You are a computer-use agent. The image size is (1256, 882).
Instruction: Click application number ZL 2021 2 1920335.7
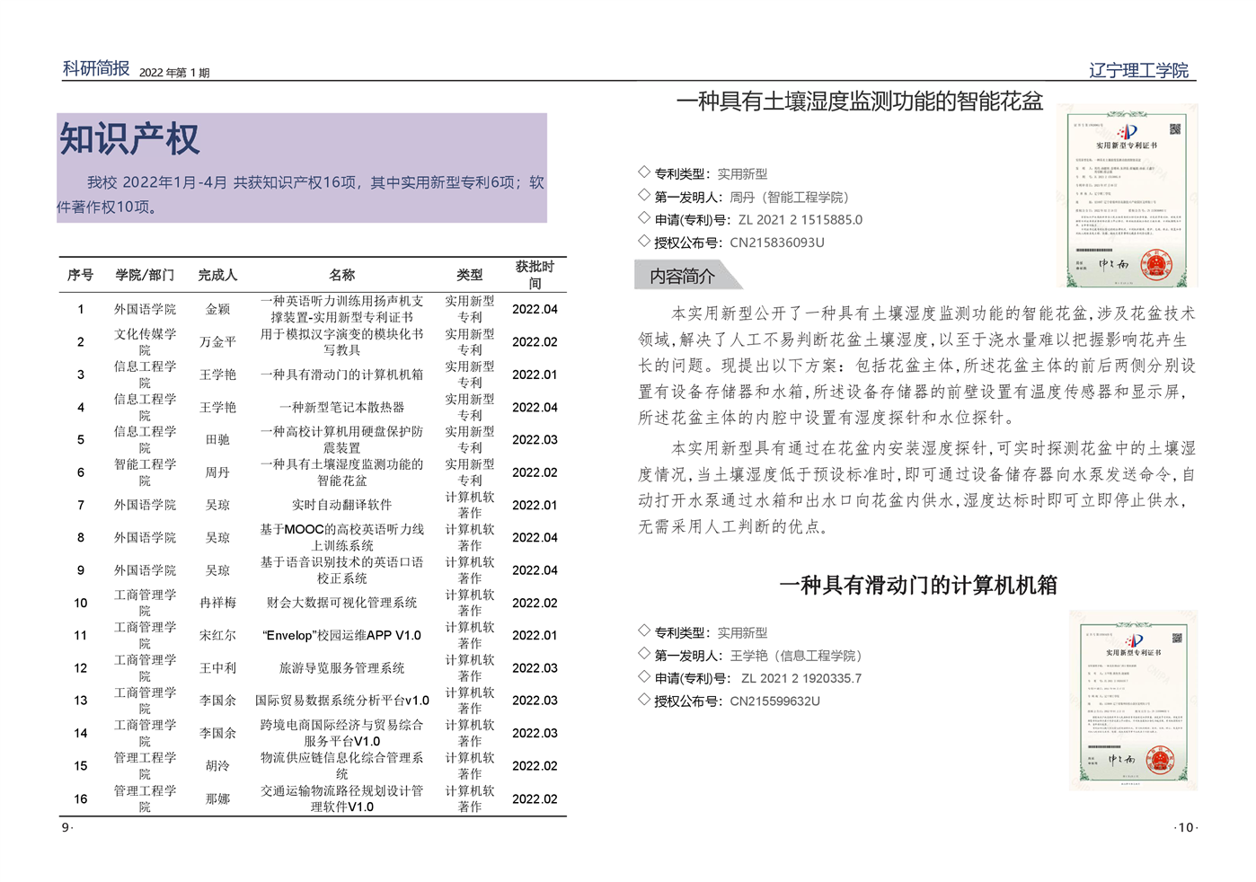coord(801,678)
